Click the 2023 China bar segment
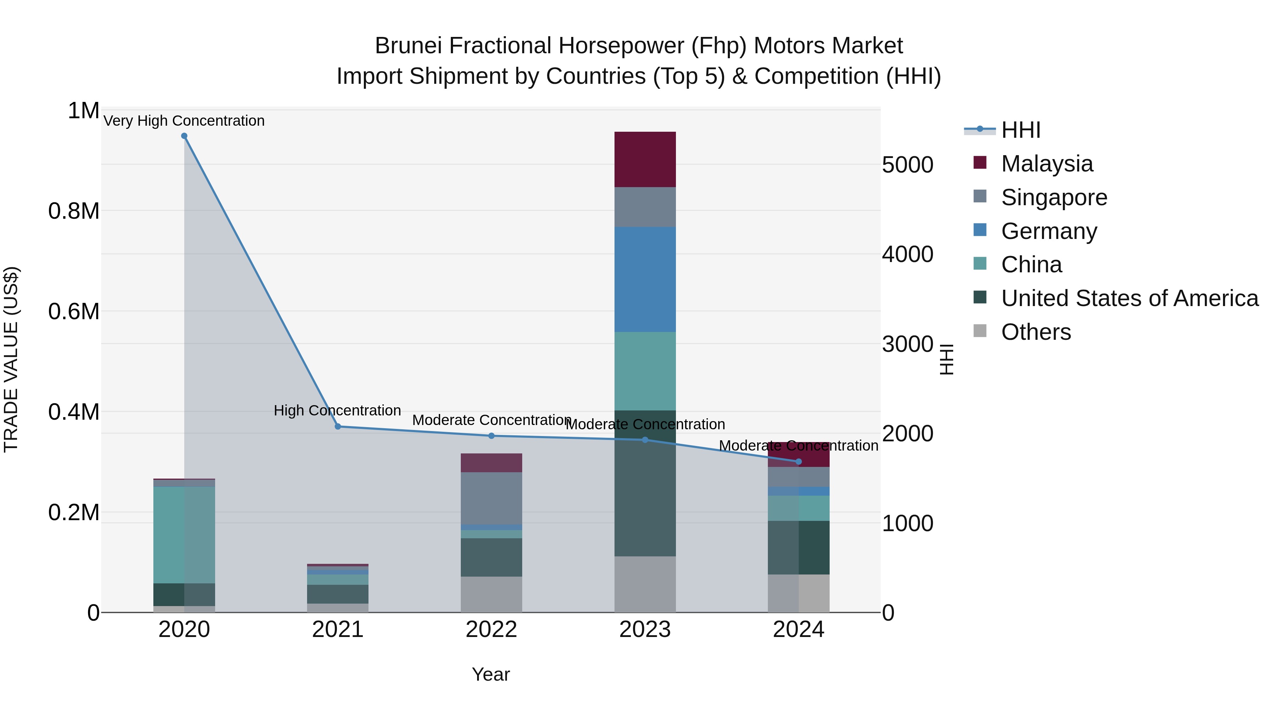 (645, 371)
